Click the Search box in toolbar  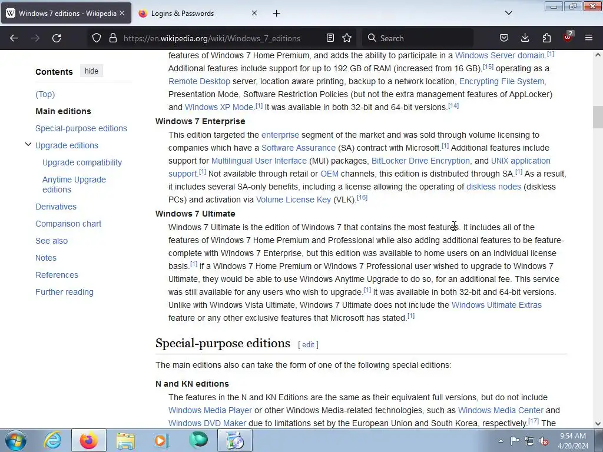(418, 38)
